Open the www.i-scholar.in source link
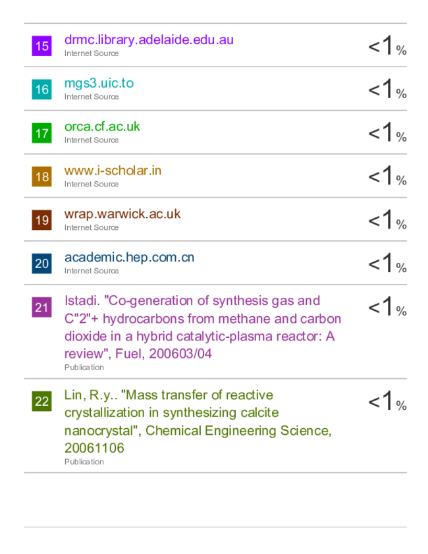Viewport: 428px width, 554px height. [x=113, y=171]
